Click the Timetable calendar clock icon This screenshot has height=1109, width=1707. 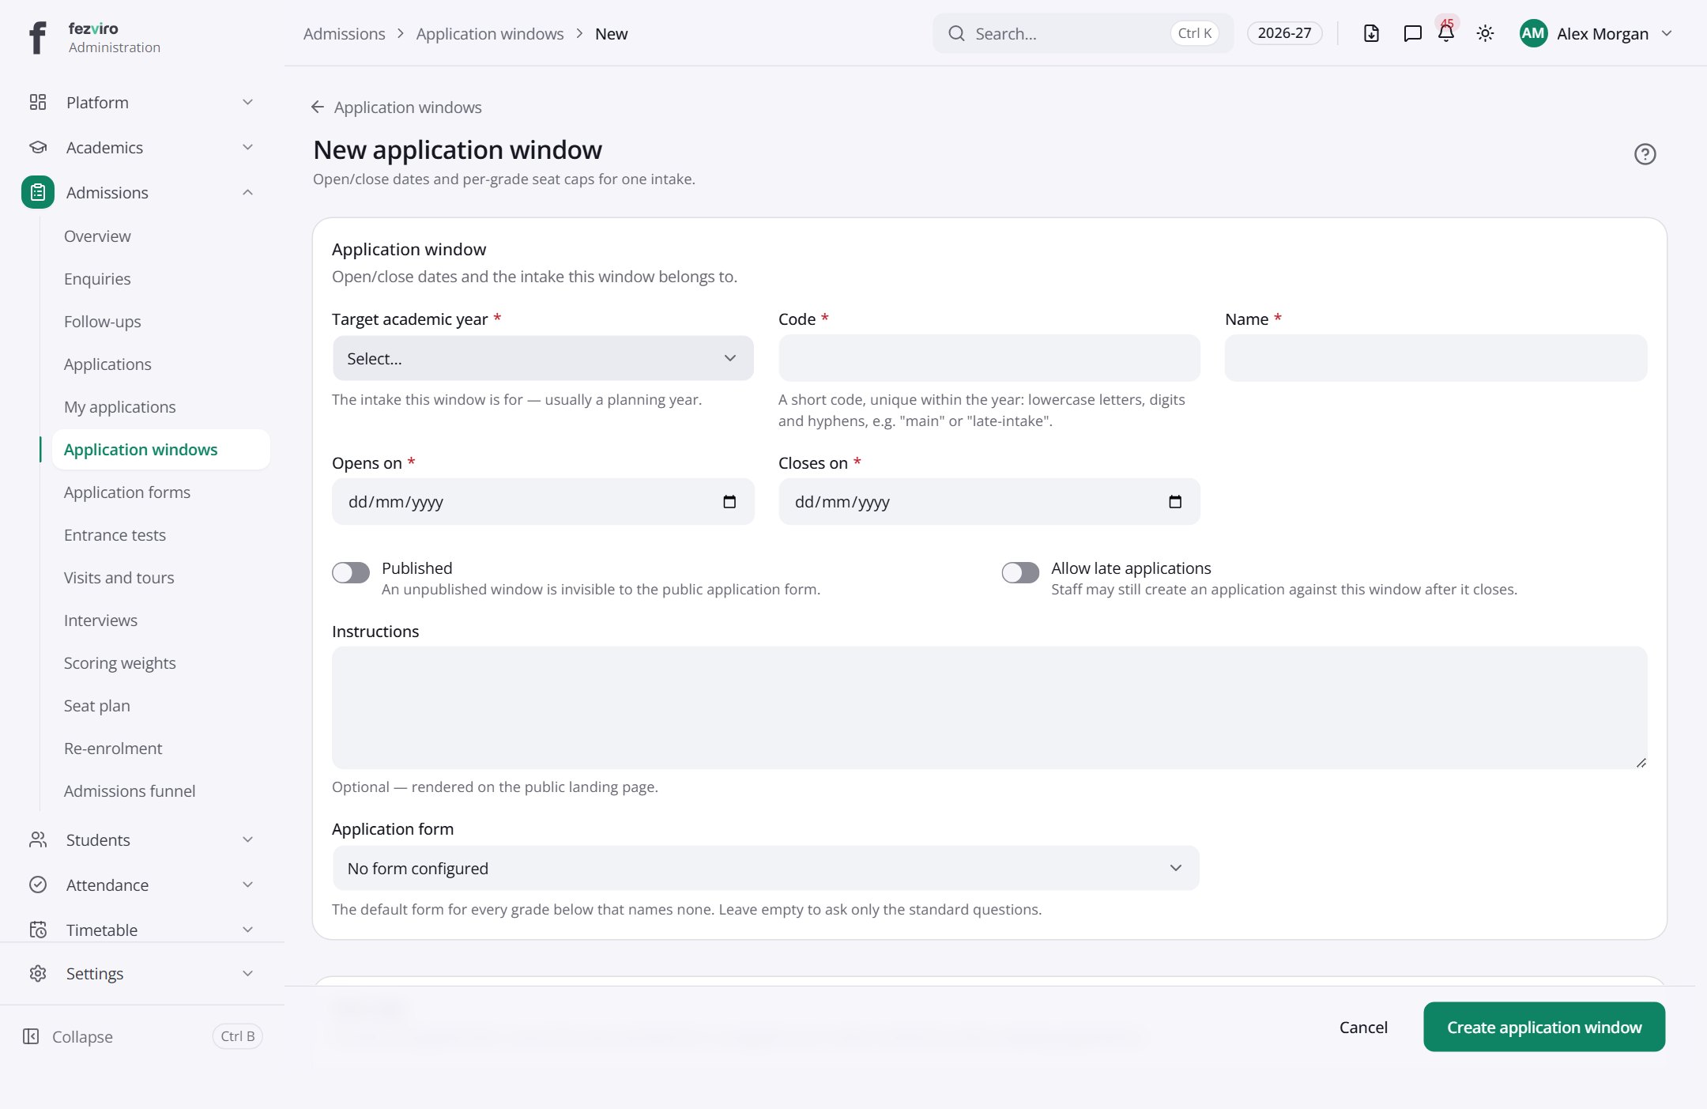[38, 930]
